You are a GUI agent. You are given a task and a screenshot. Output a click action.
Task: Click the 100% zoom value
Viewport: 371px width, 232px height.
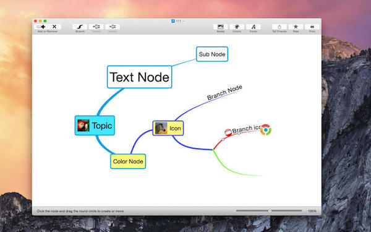312,211
